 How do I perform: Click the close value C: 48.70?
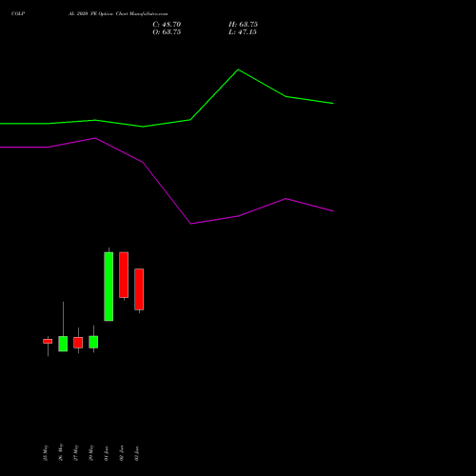(167, 25)
